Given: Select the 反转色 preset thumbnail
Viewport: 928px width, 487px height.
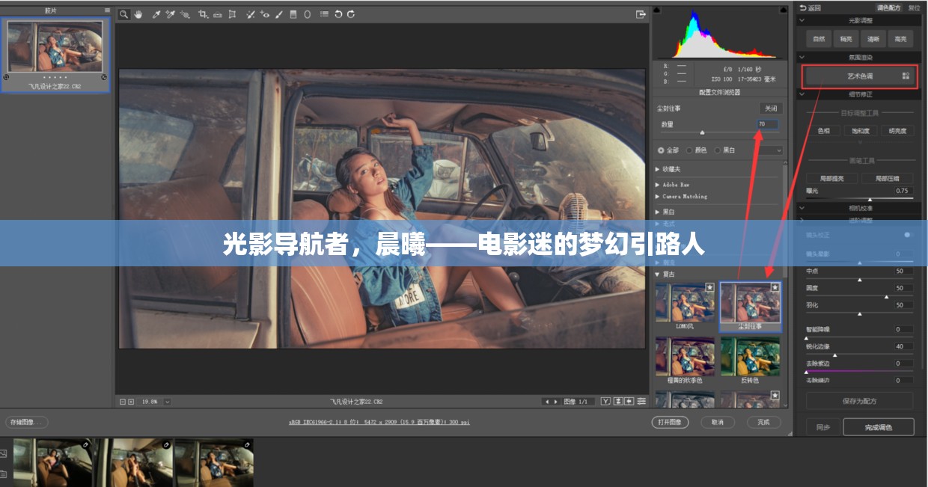Looking at the screenshot, I should [x=751, y=356].
